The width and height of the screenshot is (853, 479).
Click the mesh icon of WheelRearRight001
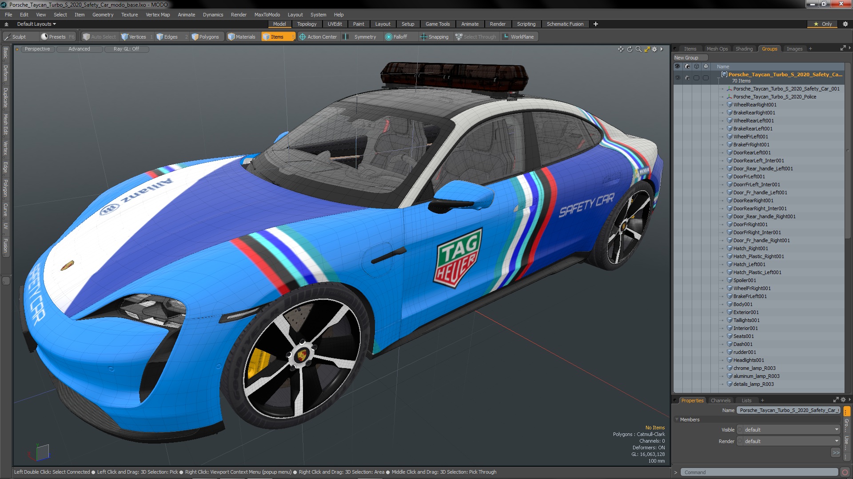[x=729, y=105]
